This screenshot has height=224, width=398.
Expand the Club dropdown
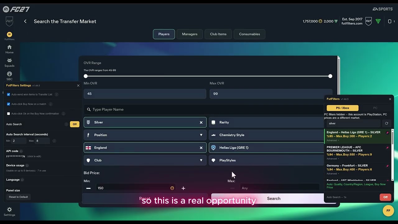[145, 160]
